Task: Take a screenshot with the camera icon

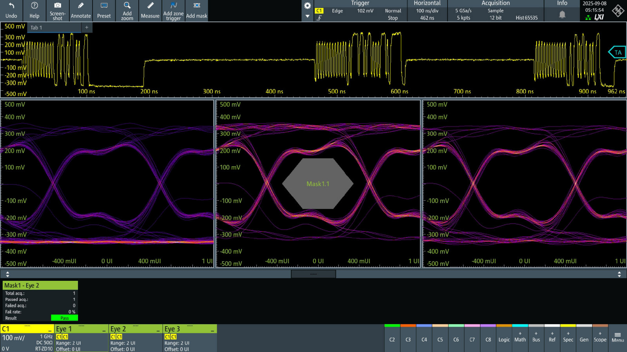Action: point(58,5)
